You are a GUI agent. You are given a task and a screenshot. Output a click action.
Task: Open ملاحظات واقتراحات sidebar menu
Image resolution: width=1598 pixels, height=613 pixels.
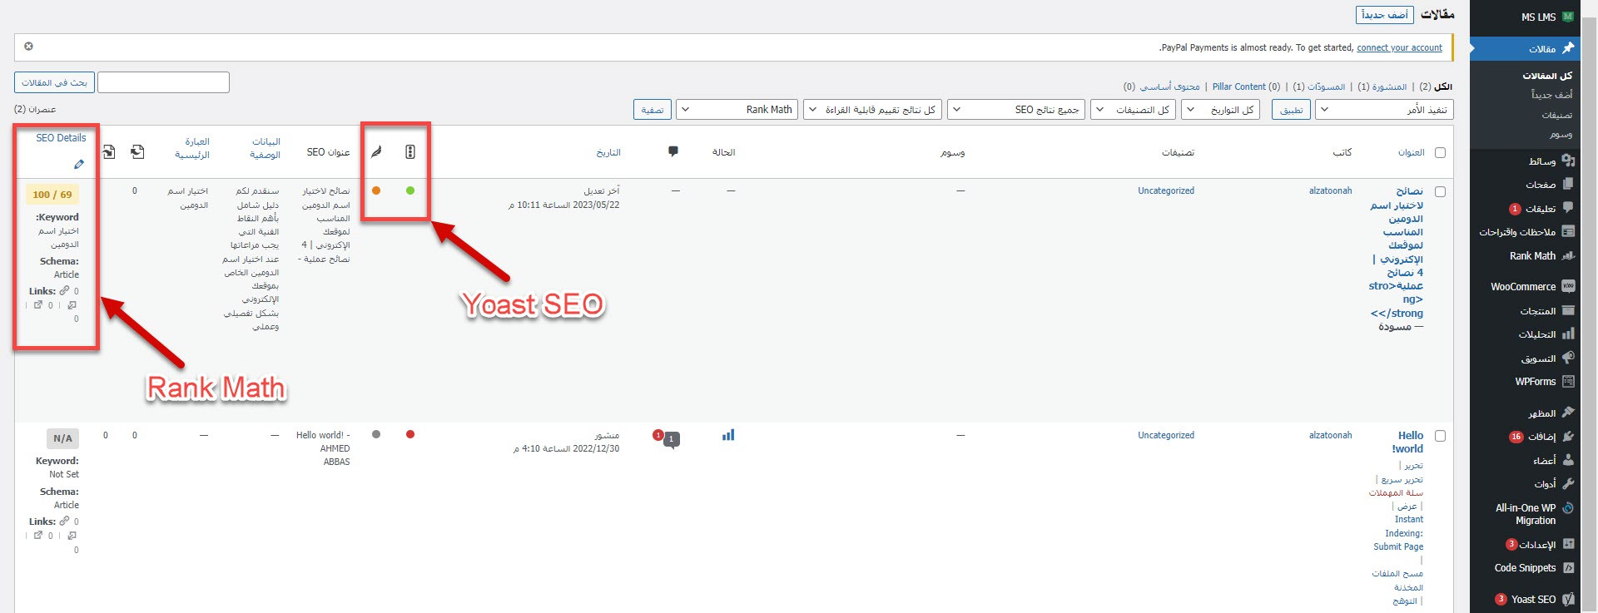coord(1517,232)
